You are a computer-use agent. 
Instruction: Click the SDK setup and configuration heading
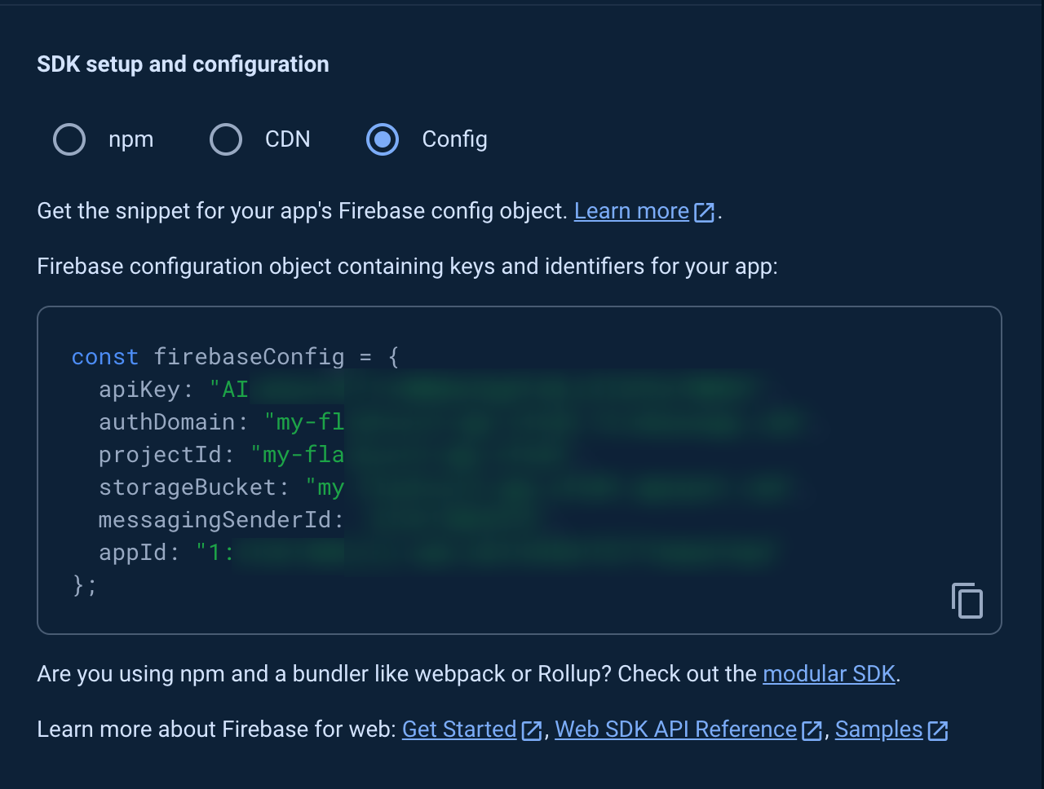(x=182, y=64)
